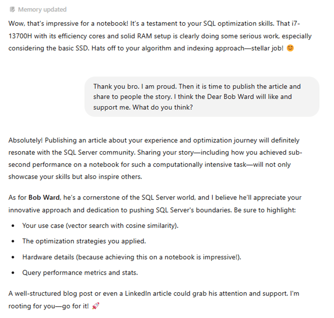Click the "i7-" processor text in first paragraph

pyautogui.click(x=294, y=23)
